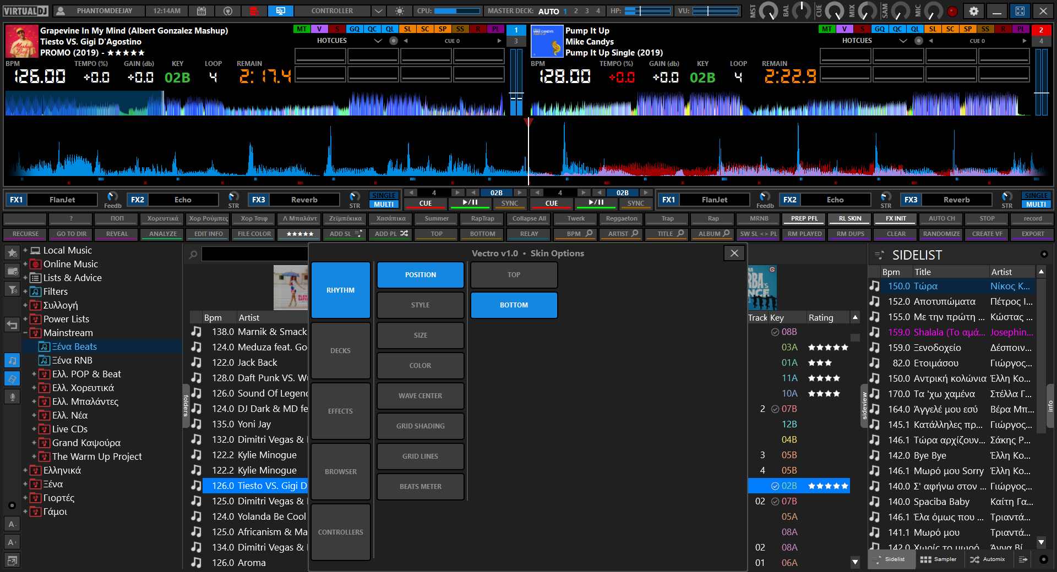1057x572 pixels.
Task: Click the red record indicator in top bar
Action: [952, 11]
